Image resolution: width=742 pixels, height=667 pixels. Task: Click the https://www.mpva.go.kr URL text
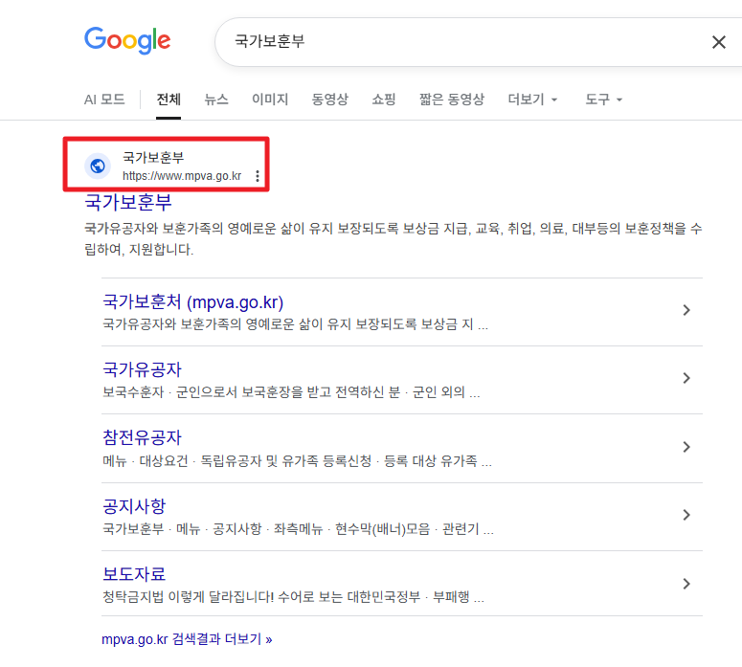(x=182, y=176)
